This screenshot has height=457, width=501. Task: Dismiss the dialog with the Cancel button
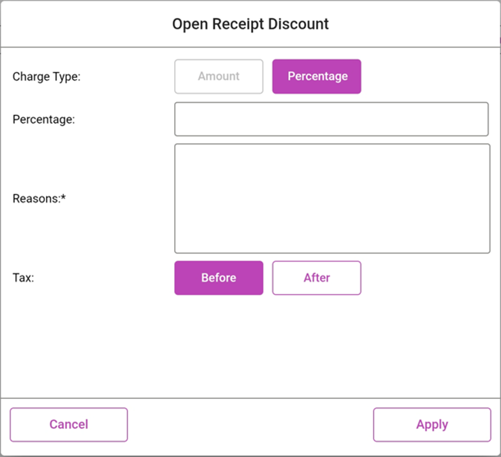point(69,424)
